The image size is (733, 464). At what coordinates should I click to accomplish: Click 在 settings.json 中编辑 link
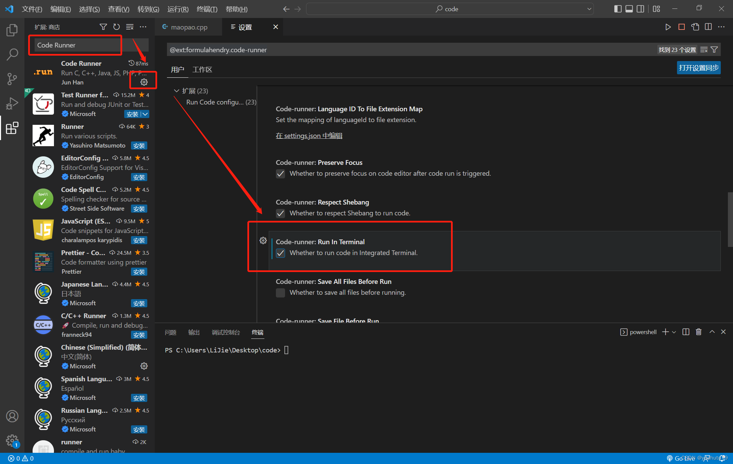click(x=309, y=136)
